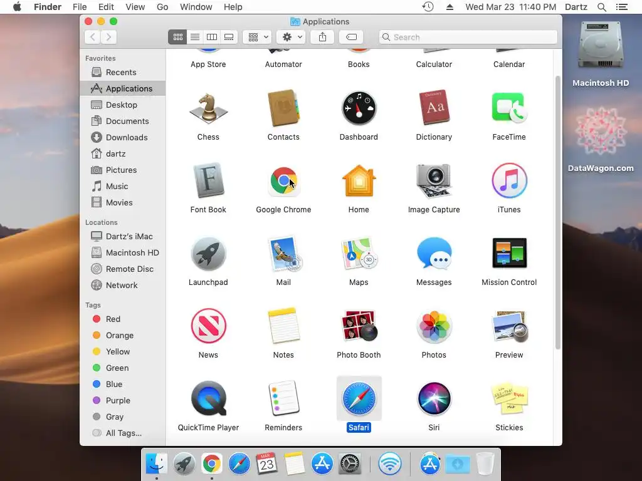The height and width of the screenshot is (481, 642).
Task: Filter by the Purple tag
Action: point(122,401)
